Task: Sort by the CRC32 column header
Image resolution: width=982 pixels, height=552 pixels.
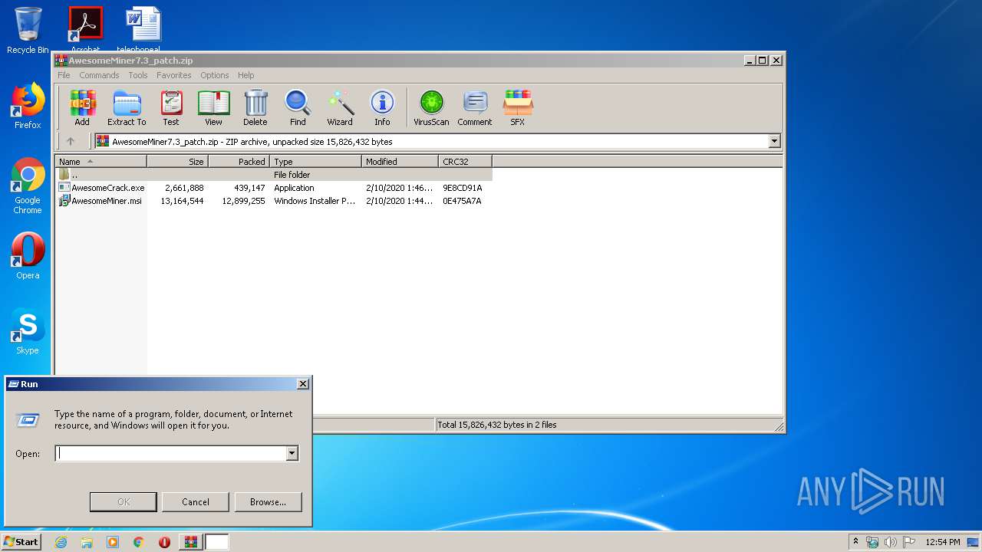Action: pyautogui.click(x=465, y=162)
